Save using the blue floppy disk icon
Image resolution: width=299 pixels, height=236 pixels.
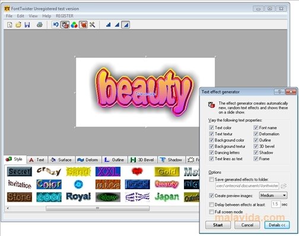[x=27, y=25]
